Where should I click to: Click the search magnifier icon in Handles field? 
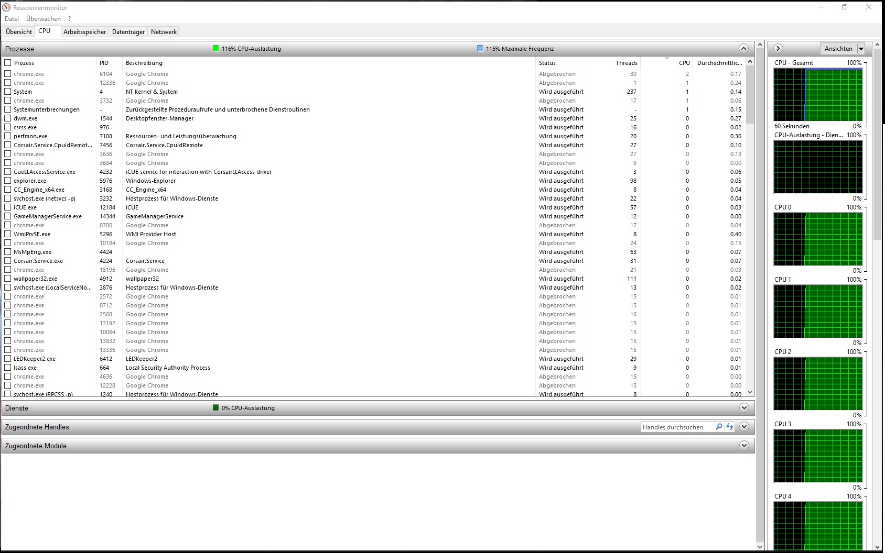coord(719,427)
